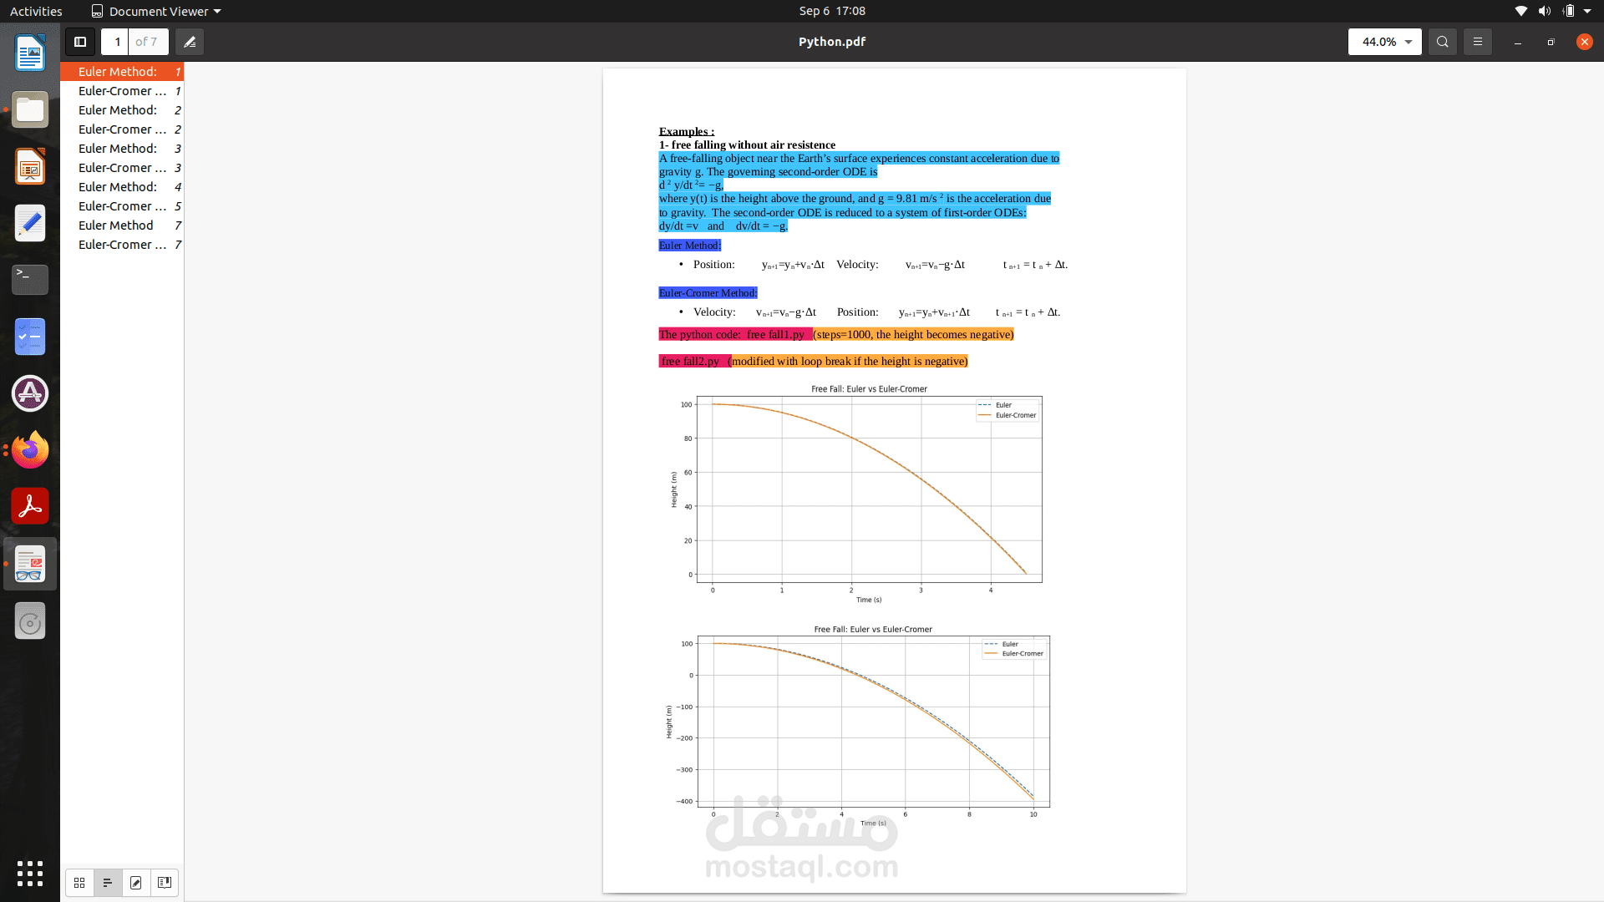1604x902 pixels.
Task: Toggle the side pane button
Action: 80,42
